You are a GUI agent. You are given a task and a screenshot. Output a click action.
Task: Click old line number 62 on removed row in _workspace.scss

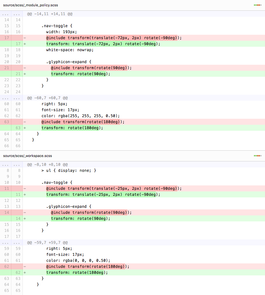point(7,267)
